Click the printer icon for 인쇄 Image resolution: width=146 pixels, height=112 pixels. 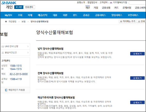139,22
